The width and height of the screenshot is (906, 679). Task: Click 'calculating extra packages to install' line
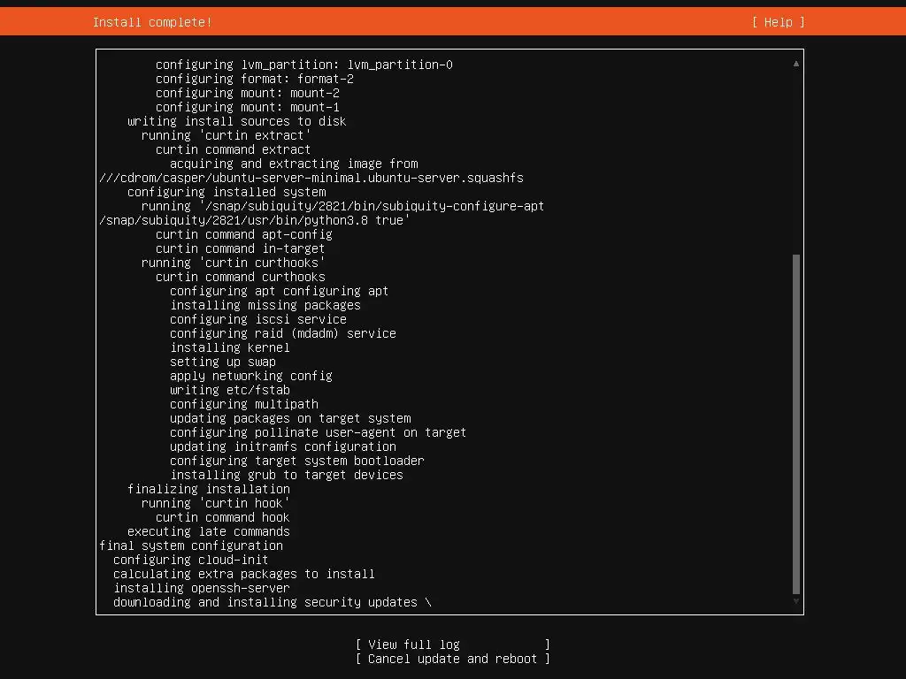click(x=244, y=574)
